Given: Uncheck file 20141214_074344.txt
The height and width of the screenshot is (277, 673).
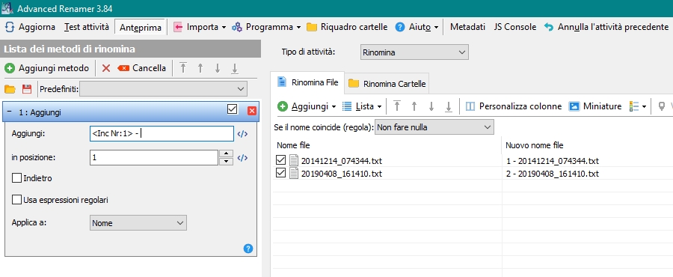Looking at the screenshot, I should [x=280, y=161].
